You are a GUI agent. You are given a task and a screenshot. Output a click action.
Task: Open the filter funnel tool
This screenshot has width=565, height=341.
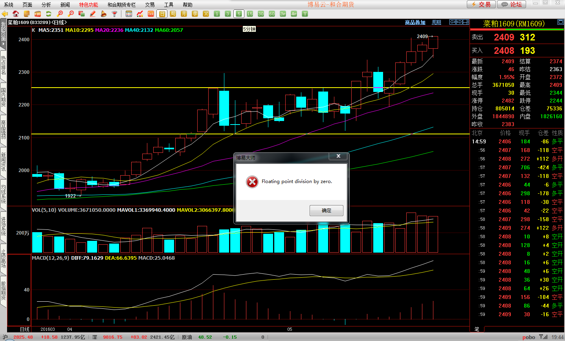tap(115, 14)
